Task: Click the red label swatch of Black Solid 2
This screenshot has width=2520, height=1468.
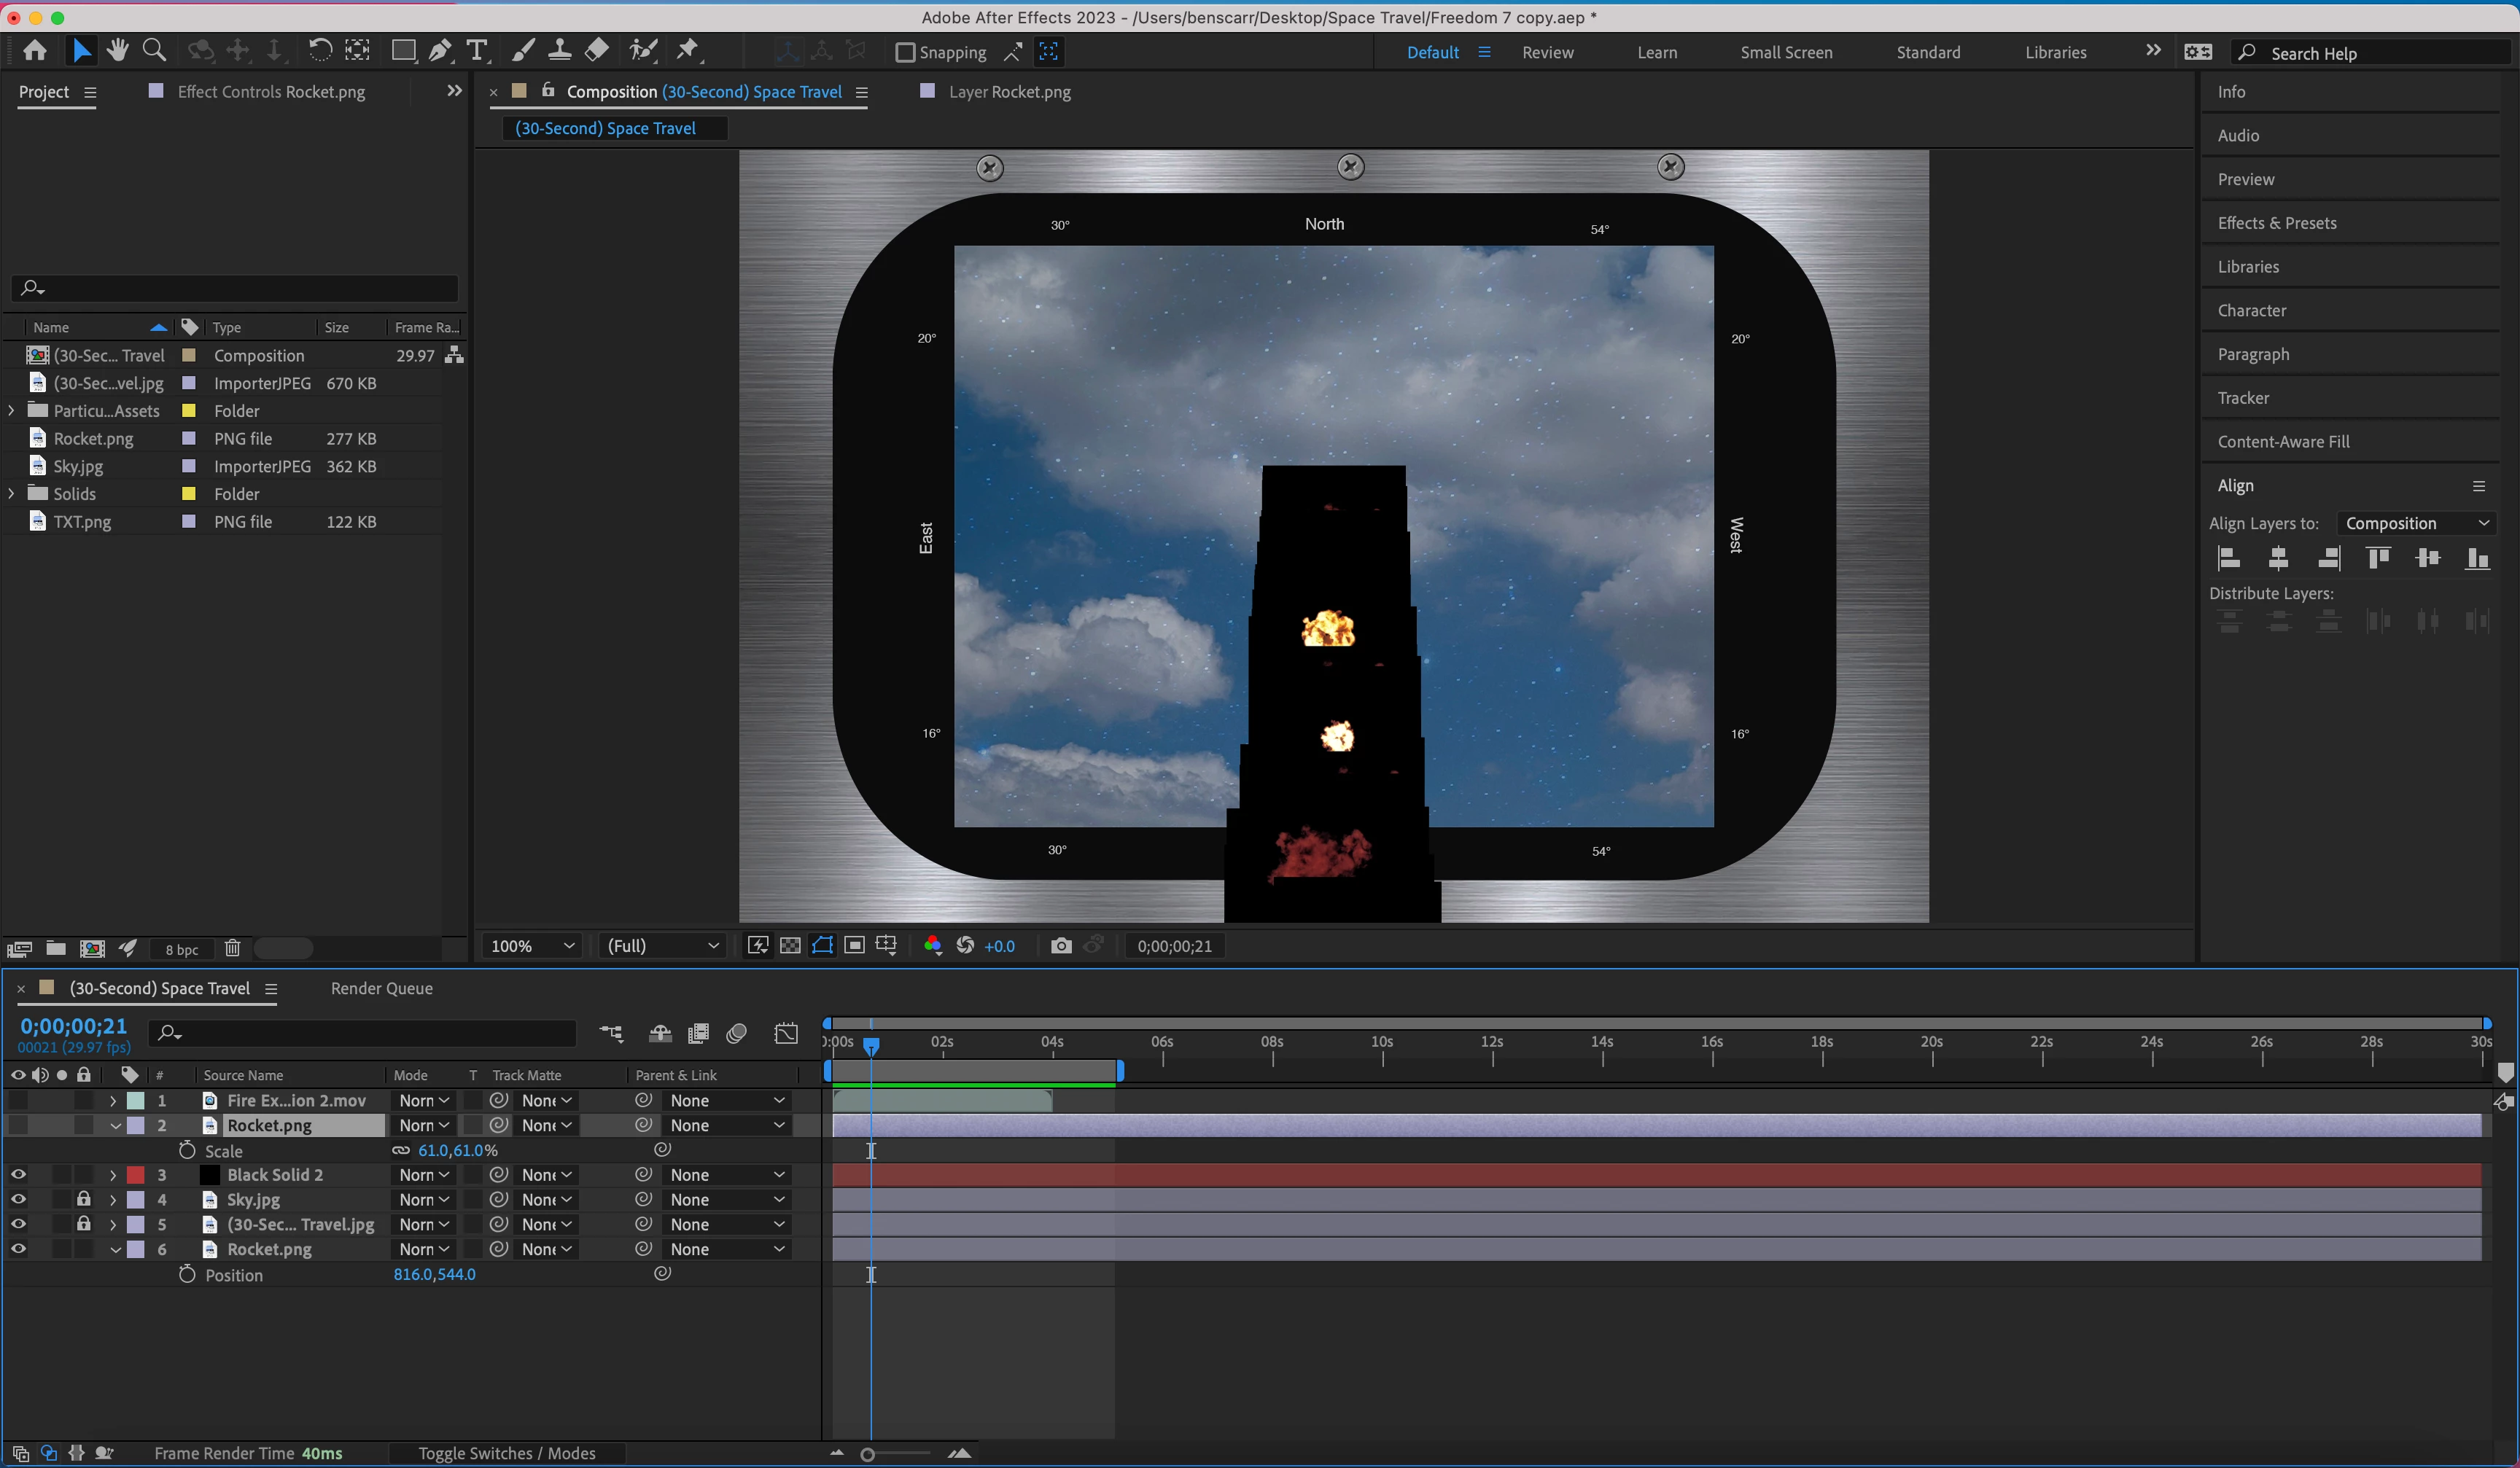Action: pyautogui.click(x=136, y=1174)
